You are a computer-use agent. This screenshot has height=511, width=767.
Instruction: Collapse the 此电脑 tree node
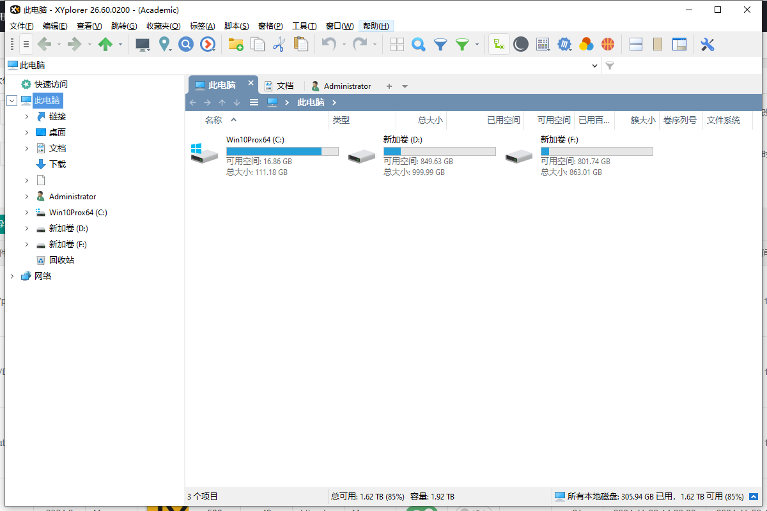(x=12, y=100)
